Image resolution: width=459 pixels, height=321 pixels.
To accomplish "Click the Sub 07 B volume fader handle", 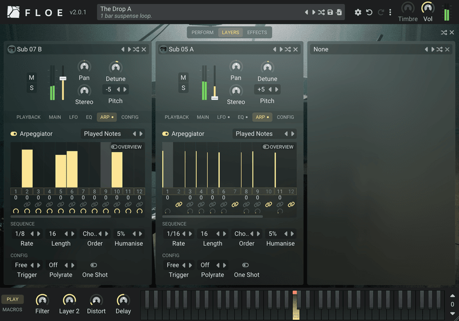I will click(x=63, y=79).
